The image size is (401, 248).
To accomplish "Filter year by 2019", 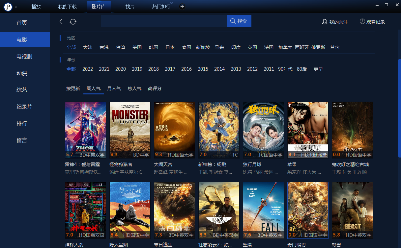I will pyautogui.click(x=137, y=69).
